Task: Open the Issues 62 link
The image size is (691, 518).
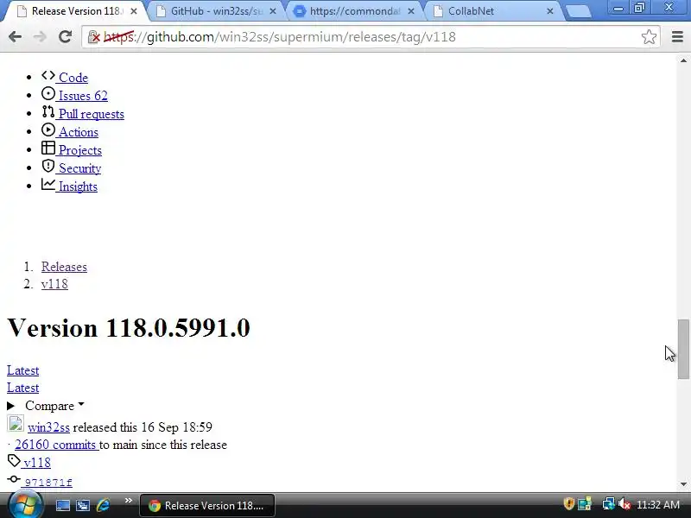Action: pos(83,96)
